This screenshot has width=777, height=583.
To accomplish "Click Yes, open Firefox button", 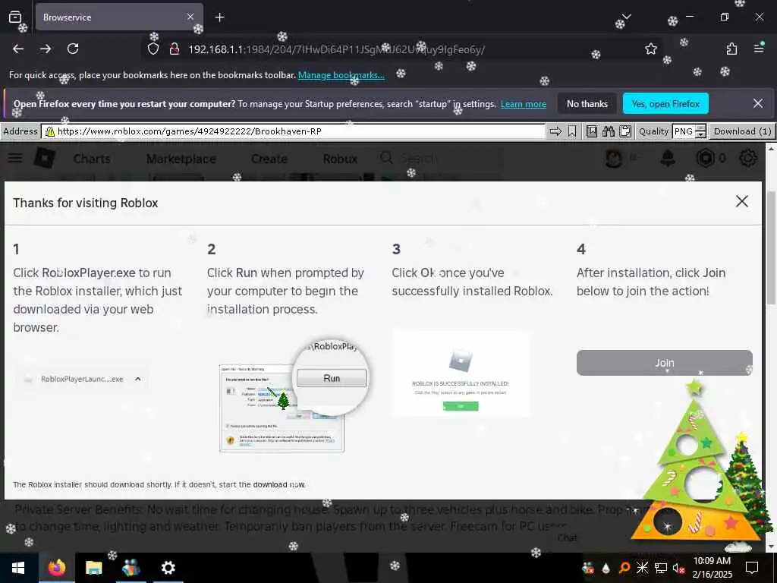I will pyautogui.click(x=665, y=104).
